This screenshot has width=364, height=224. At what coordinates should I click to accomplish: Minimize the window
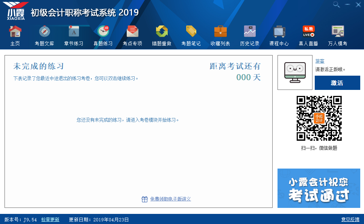(x=347, y=4)
